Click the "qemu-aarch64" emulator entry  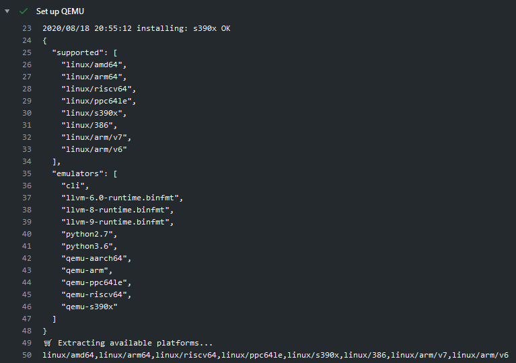[x=96, y=258]
